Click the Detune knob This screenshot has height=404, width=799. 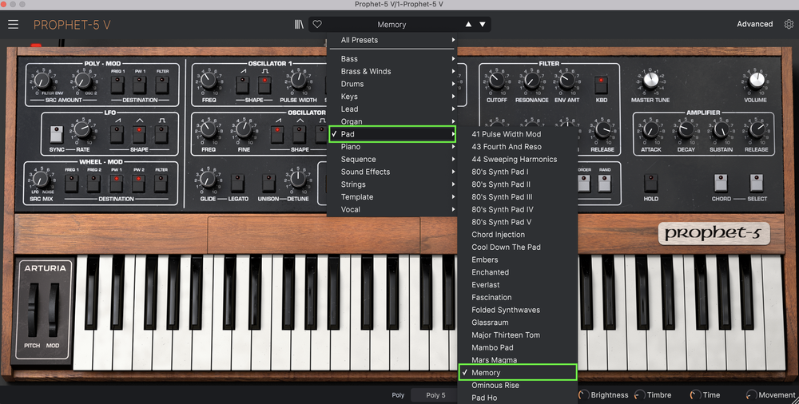pyautogui.click(x=297, y=179)
